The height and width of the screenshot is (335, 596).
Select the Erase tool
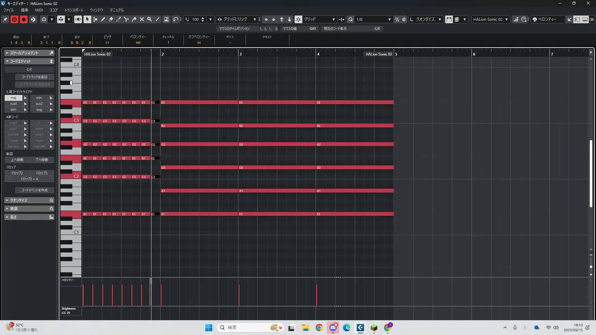click(x=111, y=19)
